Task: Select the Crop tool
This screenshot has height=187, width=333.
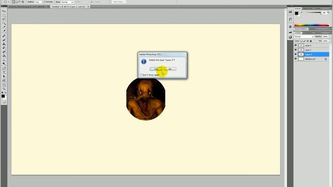Action: coord(4,27)
